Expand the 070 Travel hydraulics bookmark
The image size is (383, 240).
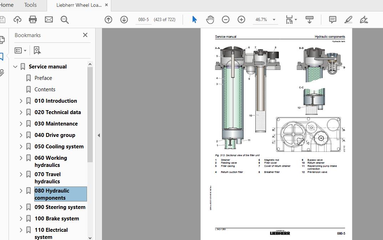click(x=21, y=174)
